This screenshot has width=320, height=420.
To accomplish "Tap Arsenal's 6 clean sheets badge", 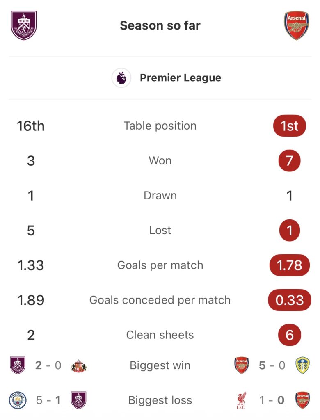I will click(x=289, y=335).
